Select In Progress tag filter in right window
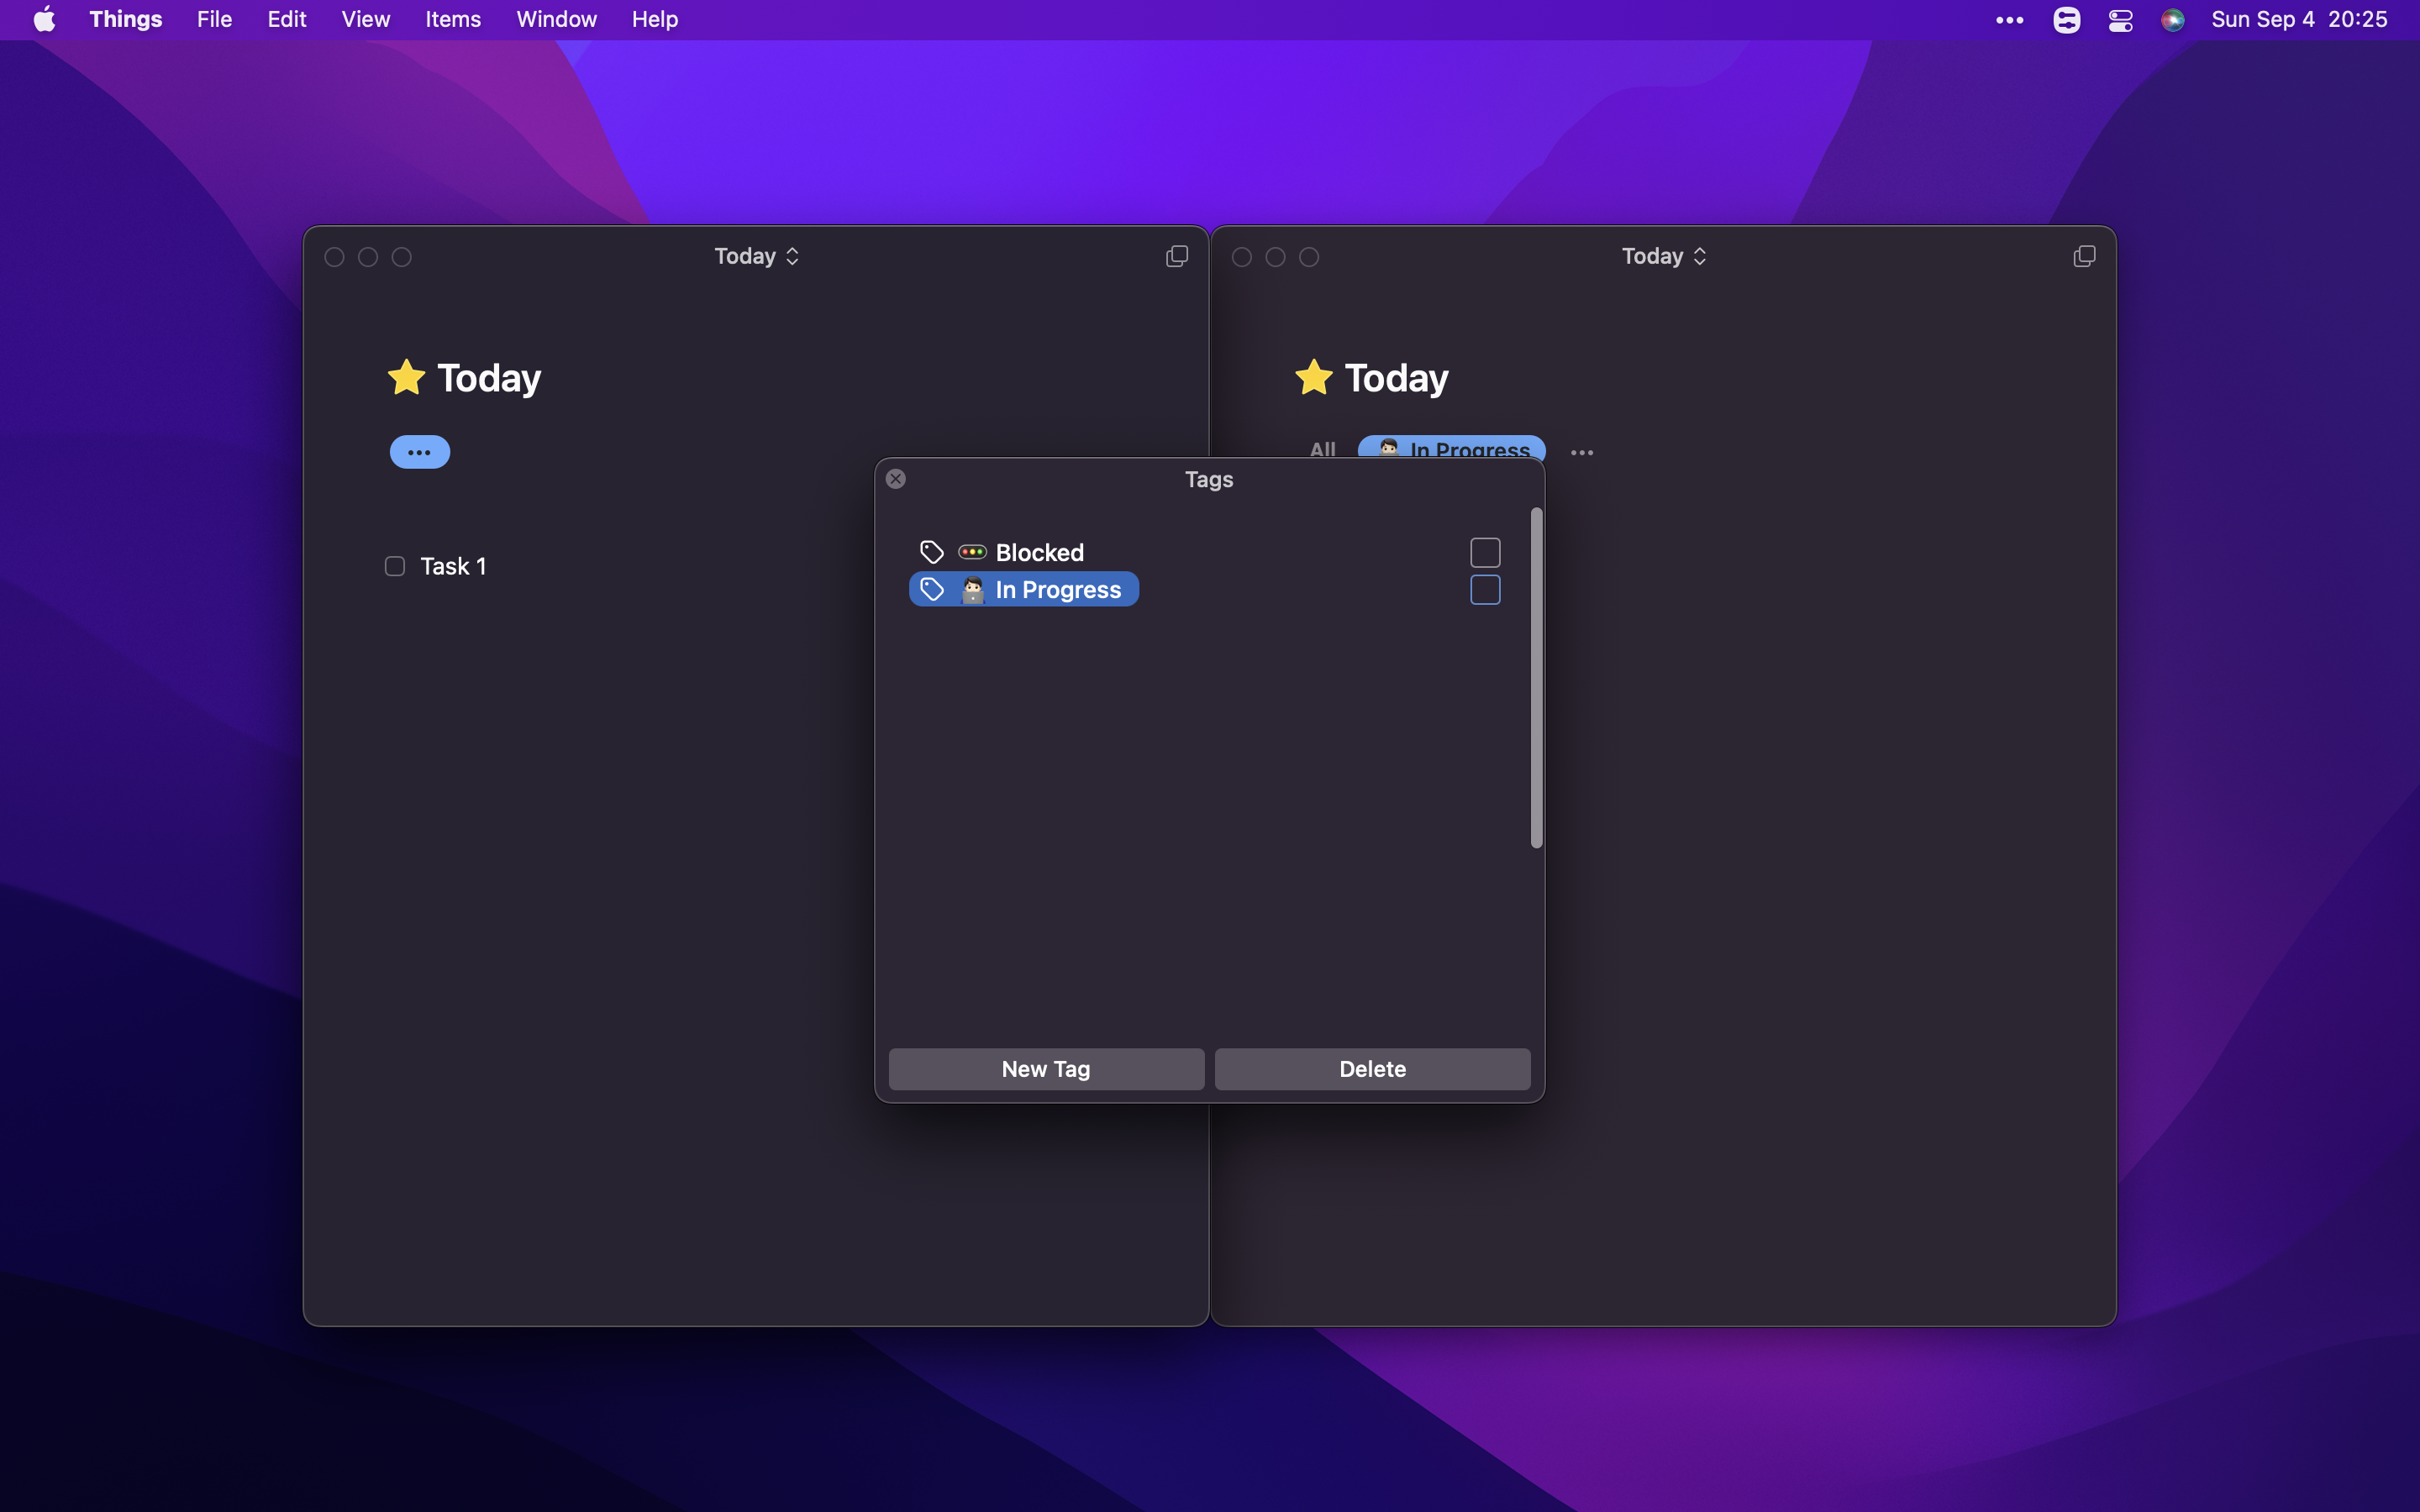This screenshot has width=2420, height=1512. [1451, 447]
